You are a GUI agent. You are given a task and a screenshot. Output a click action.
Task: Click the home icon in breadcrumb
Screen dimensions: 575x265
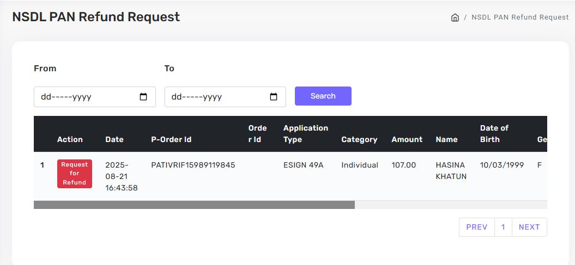455,17
